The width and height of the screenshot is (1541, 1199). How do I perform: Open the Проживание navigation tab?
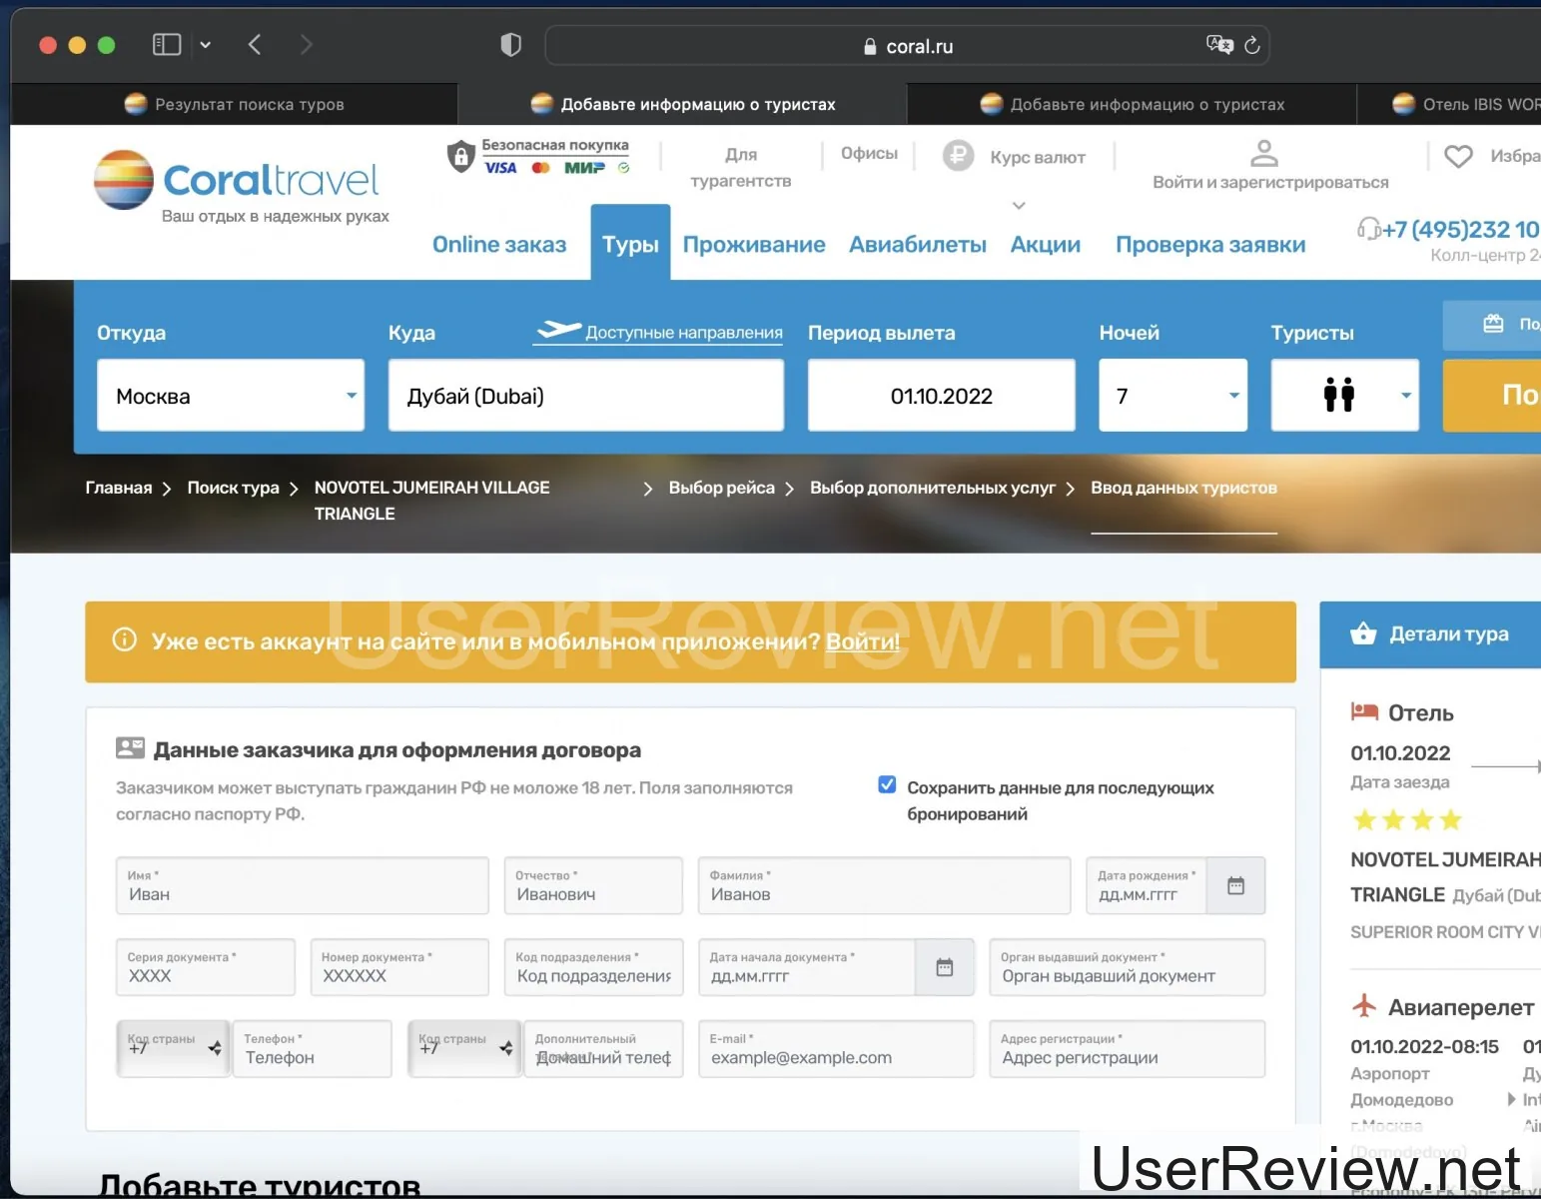coord(754,245)
